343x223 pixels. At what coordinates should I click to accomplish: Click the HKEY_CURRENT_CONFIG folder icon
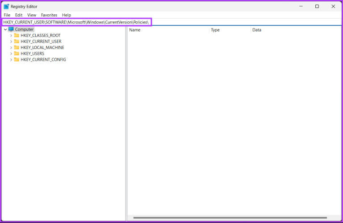coord(17,60)
